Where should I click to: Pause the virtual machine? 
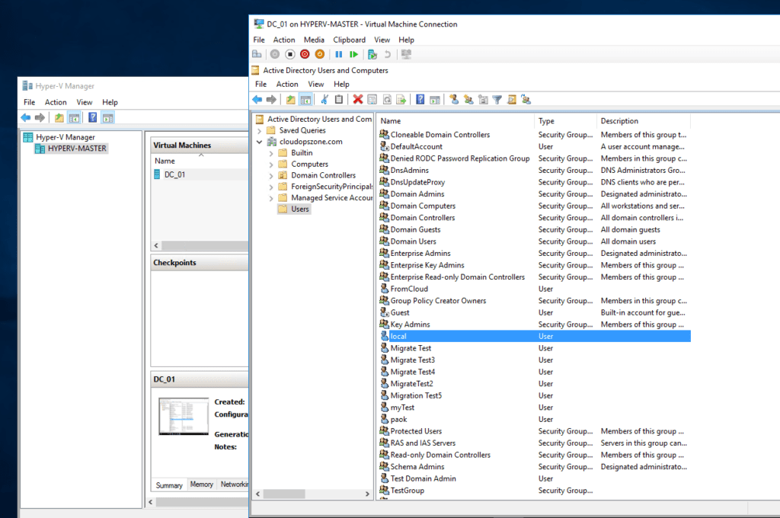tap(338, 54)
